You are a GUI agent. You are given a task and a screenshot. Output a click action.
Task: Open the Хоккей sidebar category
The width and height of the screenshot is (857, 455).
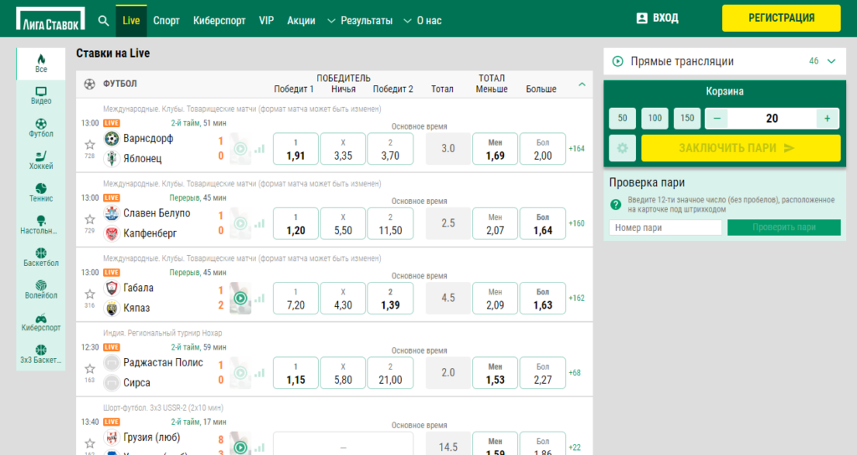[41, 160]
